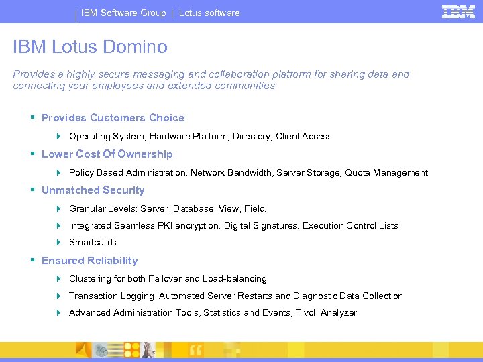483x362 pixels.
Task: Click the "IBM Lotus Domino" slide title
Action: pyautogui.click(x=90, y=46)
